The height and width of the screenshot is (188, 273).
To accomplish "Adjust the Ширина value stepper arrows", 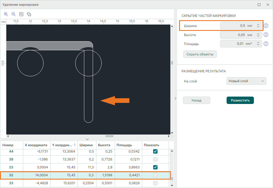I will 258,26.
